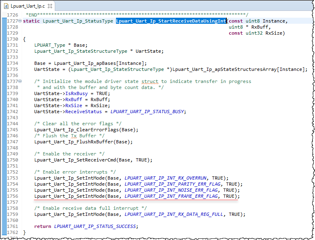This screenshot has width=315, height=240.
Task: Click the misspelled word 'struct' in the comment
Action: click(x=150, y=81)
